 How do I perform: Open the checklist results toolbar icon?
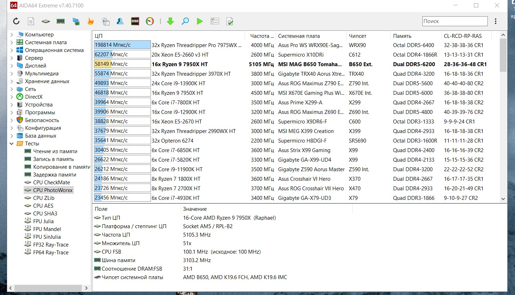pos(215,21)
